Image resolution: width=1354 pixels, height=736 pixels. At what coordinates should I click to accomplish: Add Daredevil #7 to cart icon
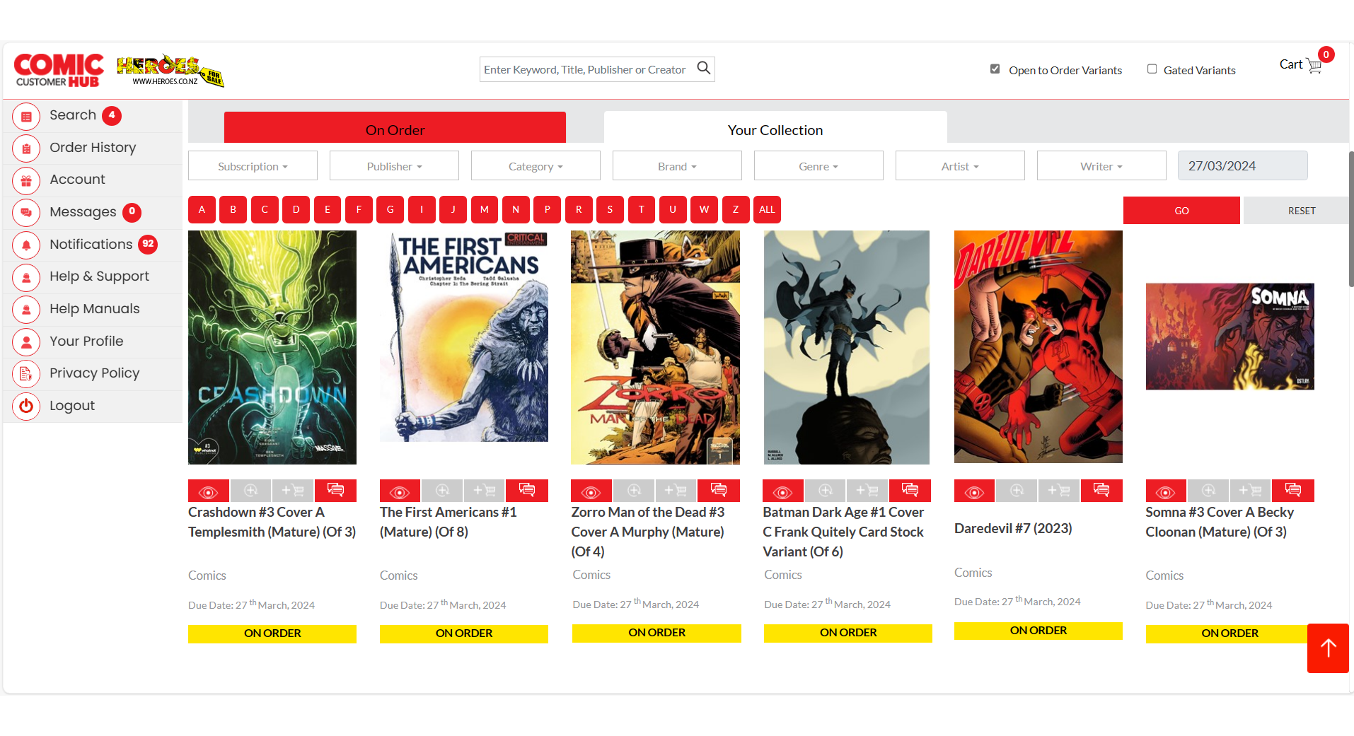tap(1059, 491)
